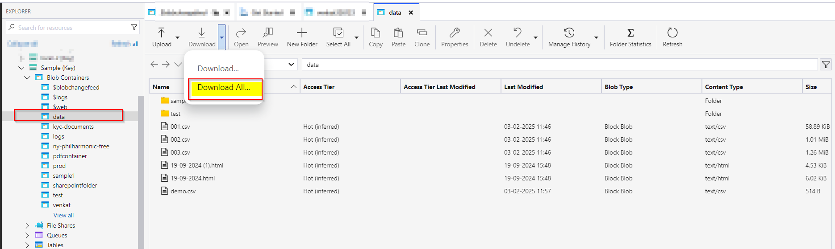
Task: Expand the Queues tree node
Action: coord(27,235)
